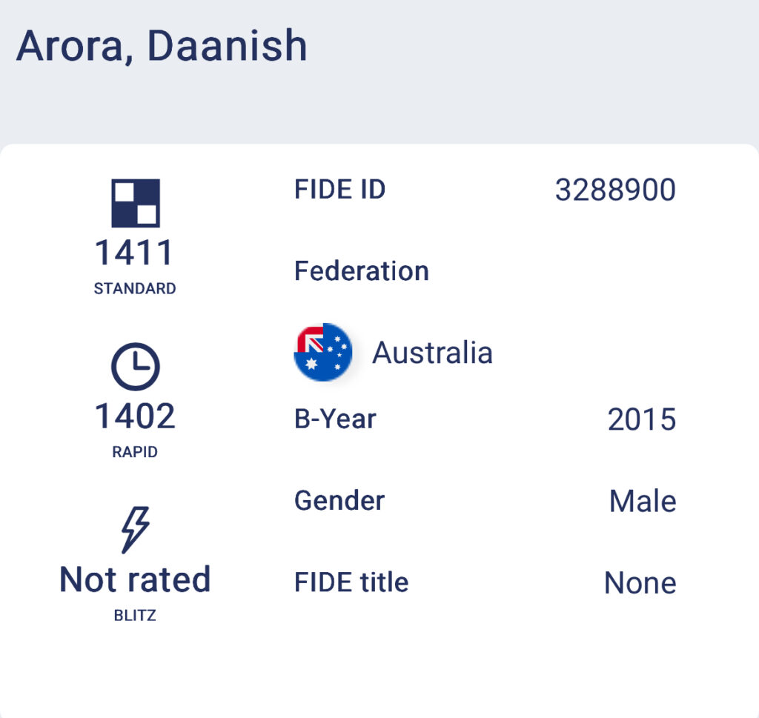Click the Australia federation name

point(432,353)
